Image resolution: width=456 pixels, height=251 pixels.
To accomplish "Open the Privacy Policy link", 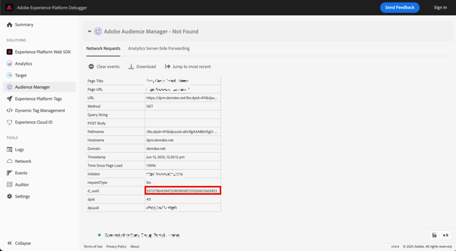I will [x=116, y=246].
